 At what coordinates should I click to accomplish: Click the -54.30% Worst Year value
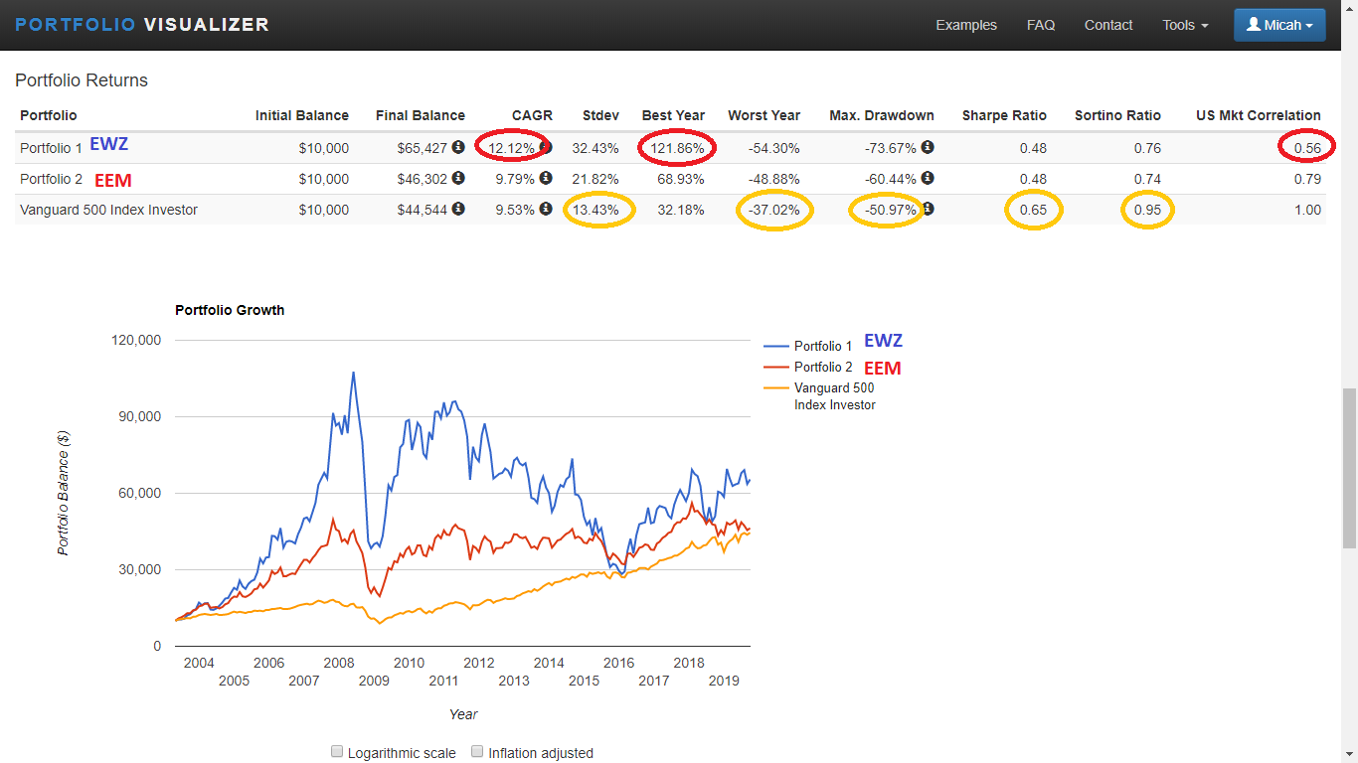(x=773, y=148)
